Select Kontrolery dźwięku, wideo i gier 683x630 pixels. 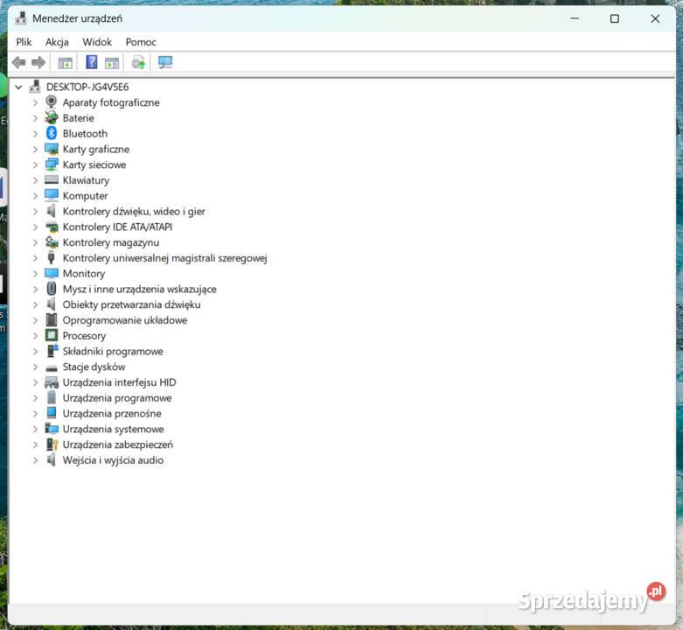click(x=134, y=211)
